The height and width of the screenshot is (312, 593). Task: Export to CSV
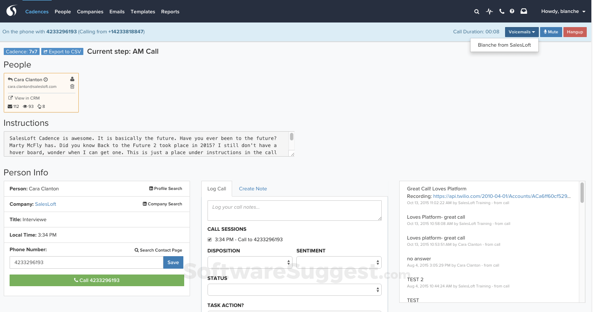(62, 52)
